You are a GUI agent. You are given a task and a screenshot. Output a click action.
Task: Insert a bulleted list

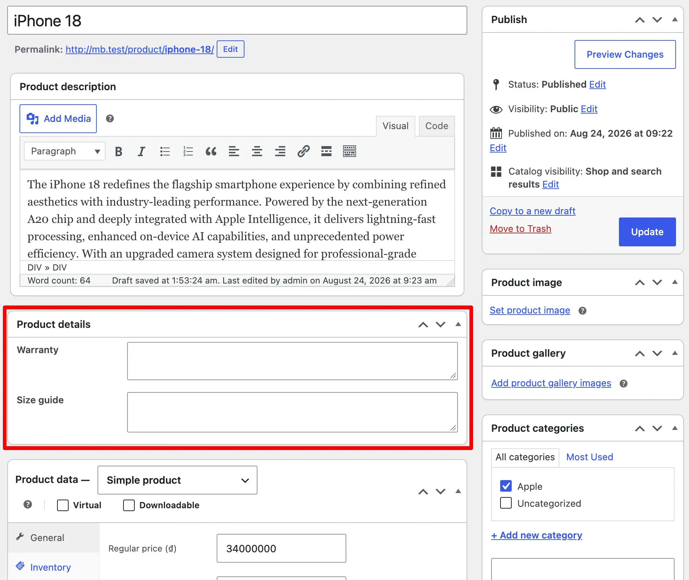coord(165,151)
